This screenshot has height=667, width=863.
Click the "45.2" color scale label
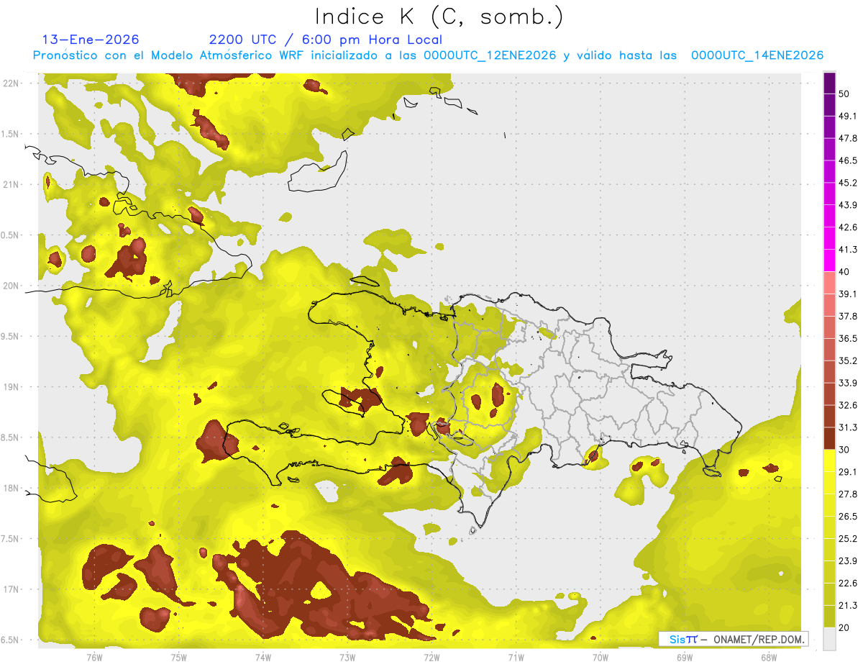pyautogui.click(x=848, y=183)
